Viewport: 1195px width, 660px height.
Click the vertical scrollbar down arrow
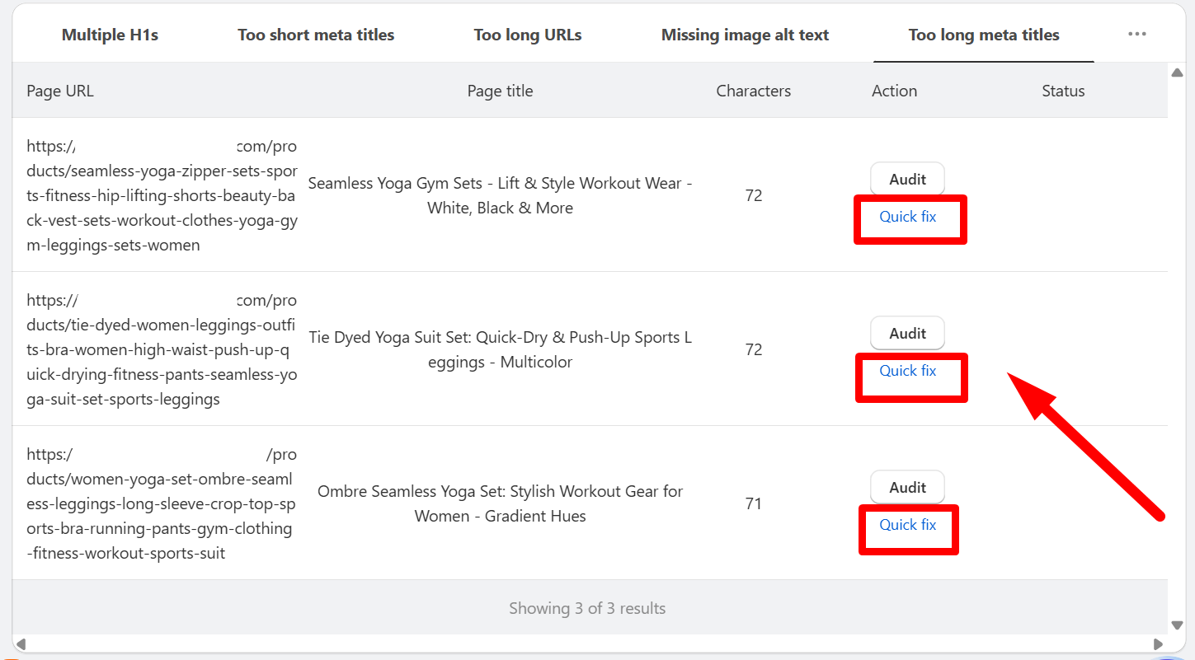pos(1177,625)
